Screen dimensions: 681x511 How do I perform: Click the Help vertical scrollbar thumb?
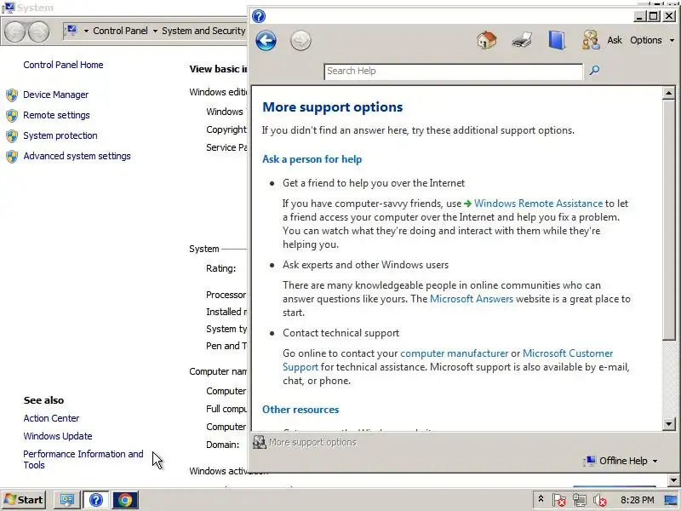[x=668, y=220]
